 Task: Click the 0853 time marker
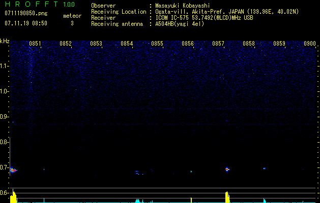click(96, 44)
